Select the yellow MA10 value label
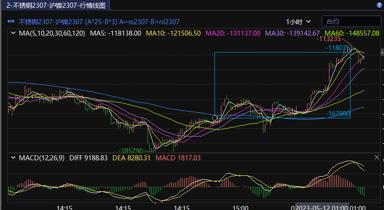Screen dimensions: 384x210 coord(173,33)
